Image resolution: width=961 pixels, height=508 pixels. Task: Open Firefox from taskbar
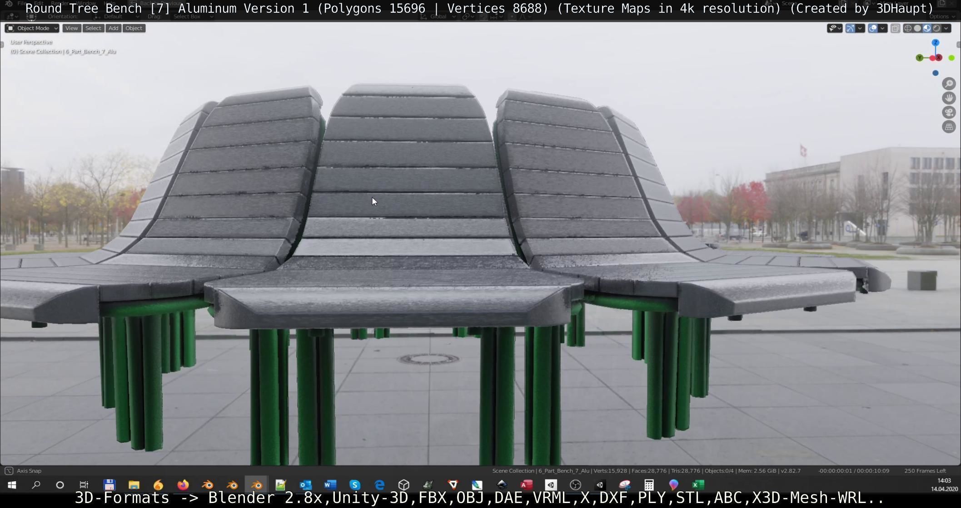click(x=183, y=485)
